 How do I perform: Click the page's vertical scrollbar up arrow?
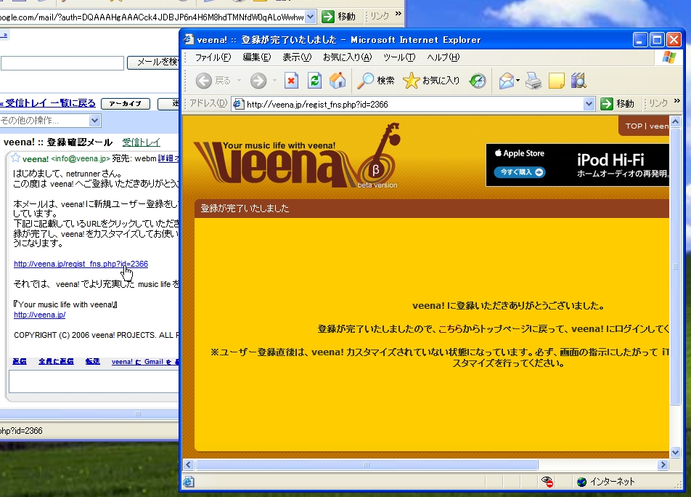tap(675, 121)
